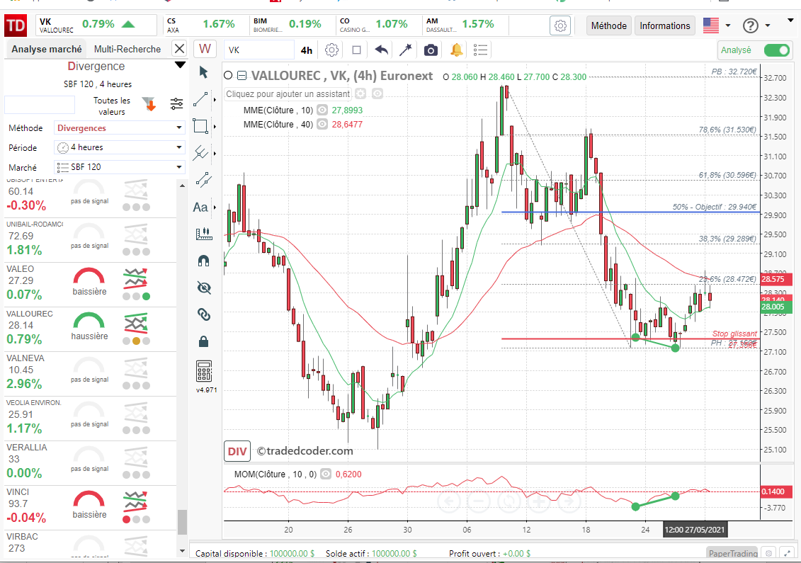Toggle the padlock lock drawings tool
This screenshot has width=801, height=563.
coord(204,341)
